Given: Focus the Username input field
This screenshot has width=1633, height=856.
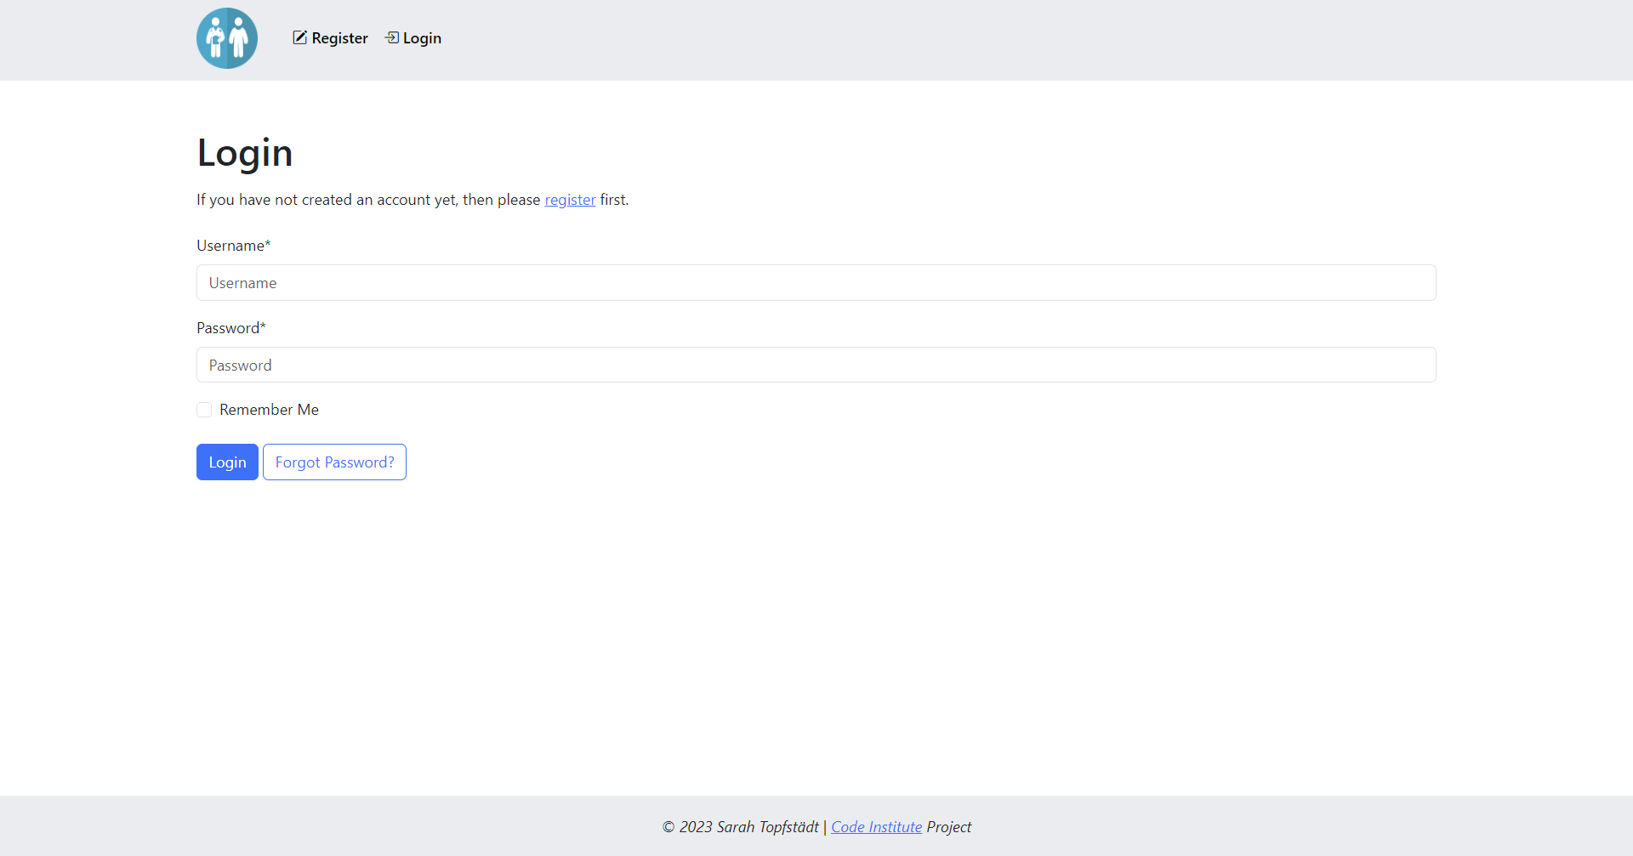Looking at the screenshot, I should click(816, 282).
